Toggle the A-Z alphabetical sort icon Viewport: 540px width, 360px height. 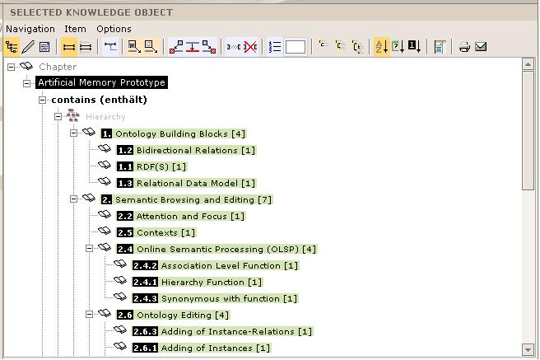tap(382, 46)
